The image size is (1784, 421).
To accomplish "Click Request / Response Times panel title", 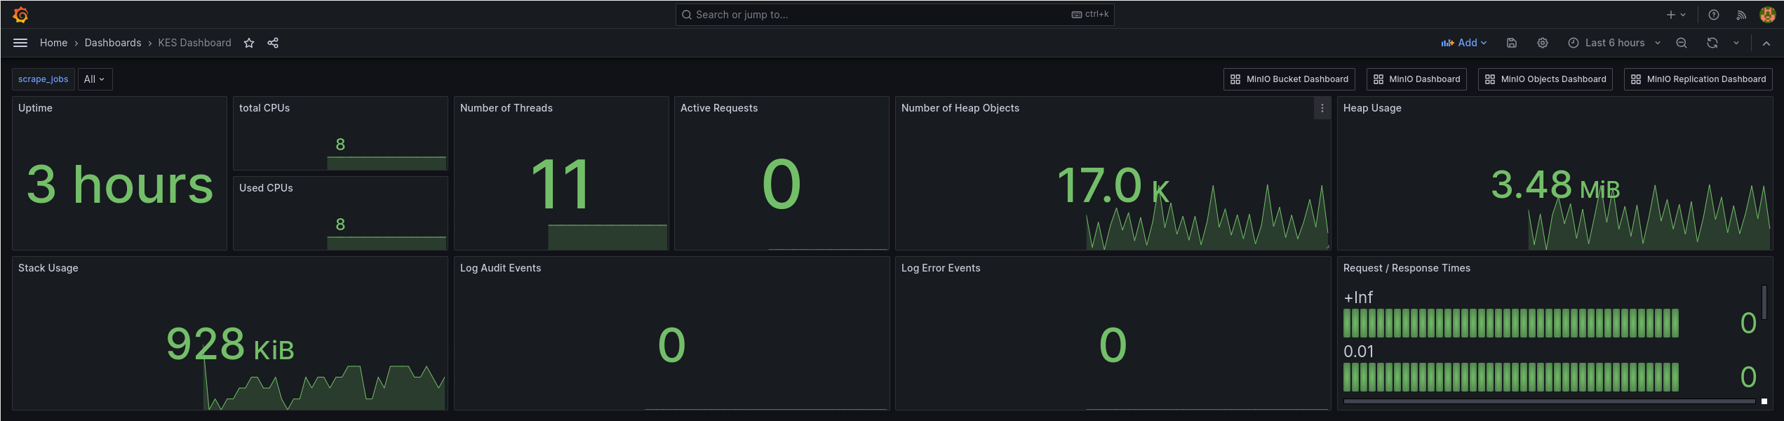I will point(1407,268).
